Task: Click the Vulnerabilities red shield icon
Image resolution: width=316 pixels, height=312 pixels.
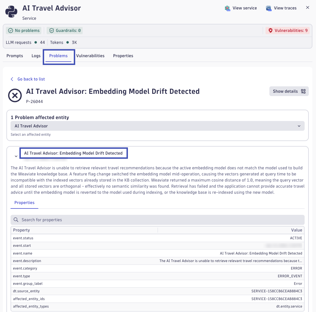Action: tap(270, 31)
